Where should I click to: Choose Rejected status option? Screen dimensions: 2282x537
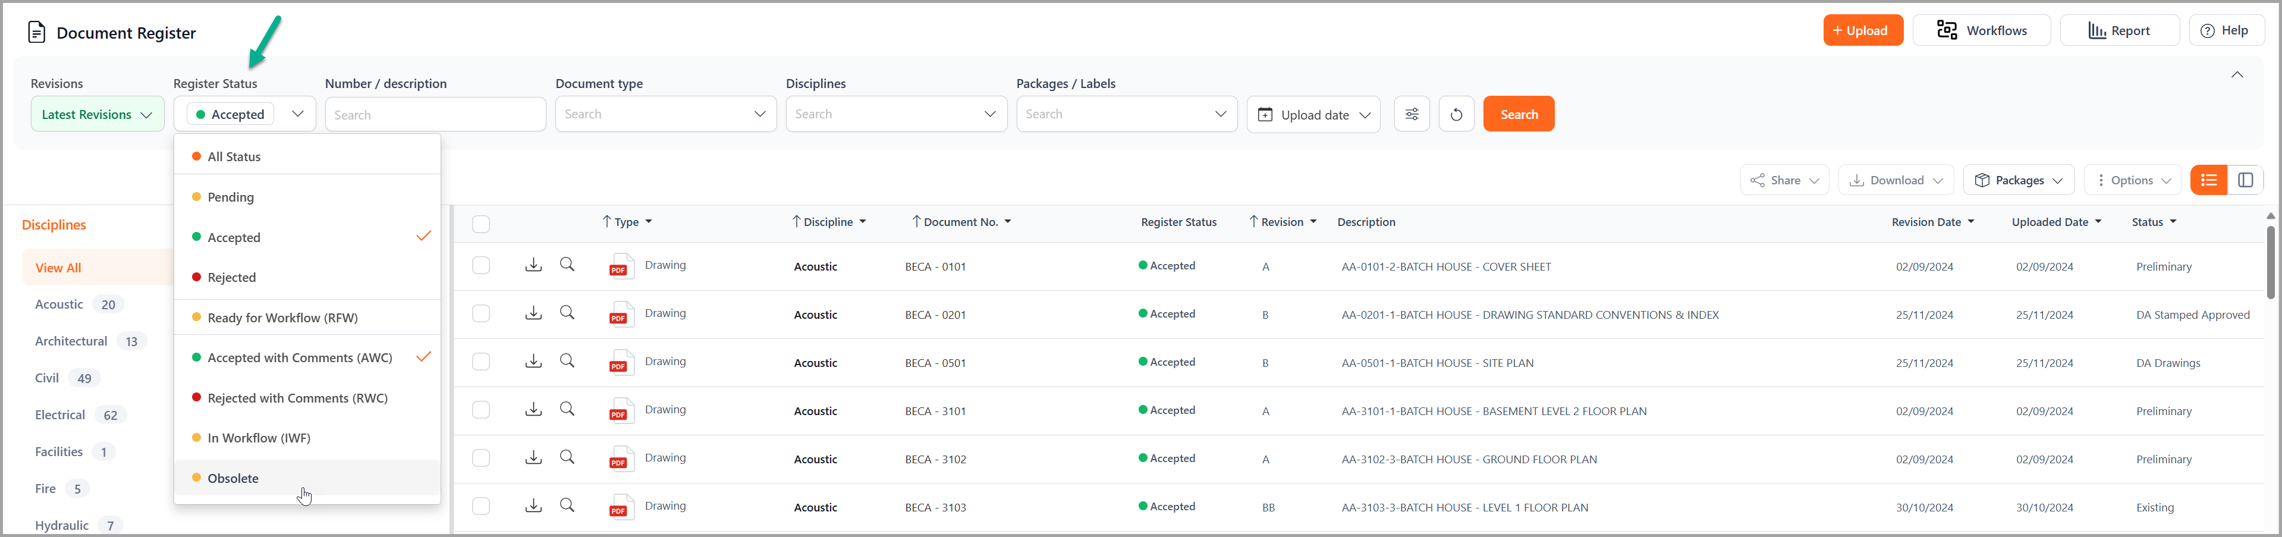(x=307, y=277)
